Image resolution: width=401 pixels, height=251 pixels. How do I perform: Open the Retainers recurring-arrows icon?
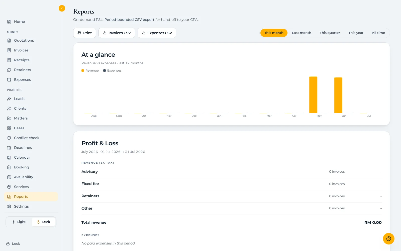[x=9, y=70]
